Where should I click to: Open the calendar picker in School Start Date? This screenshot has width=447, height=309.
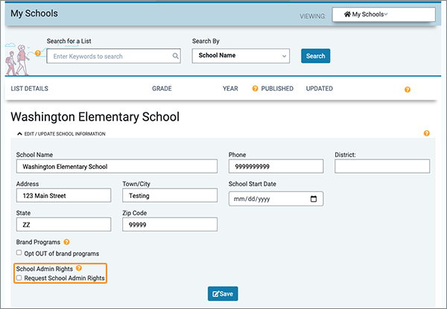[x=314, y=199]
